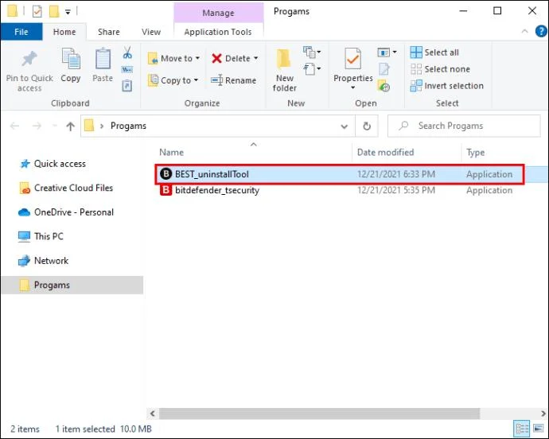The image size is (549, 439).
Task: Collapse the ribbon with chevron
Action: (524, 31)
